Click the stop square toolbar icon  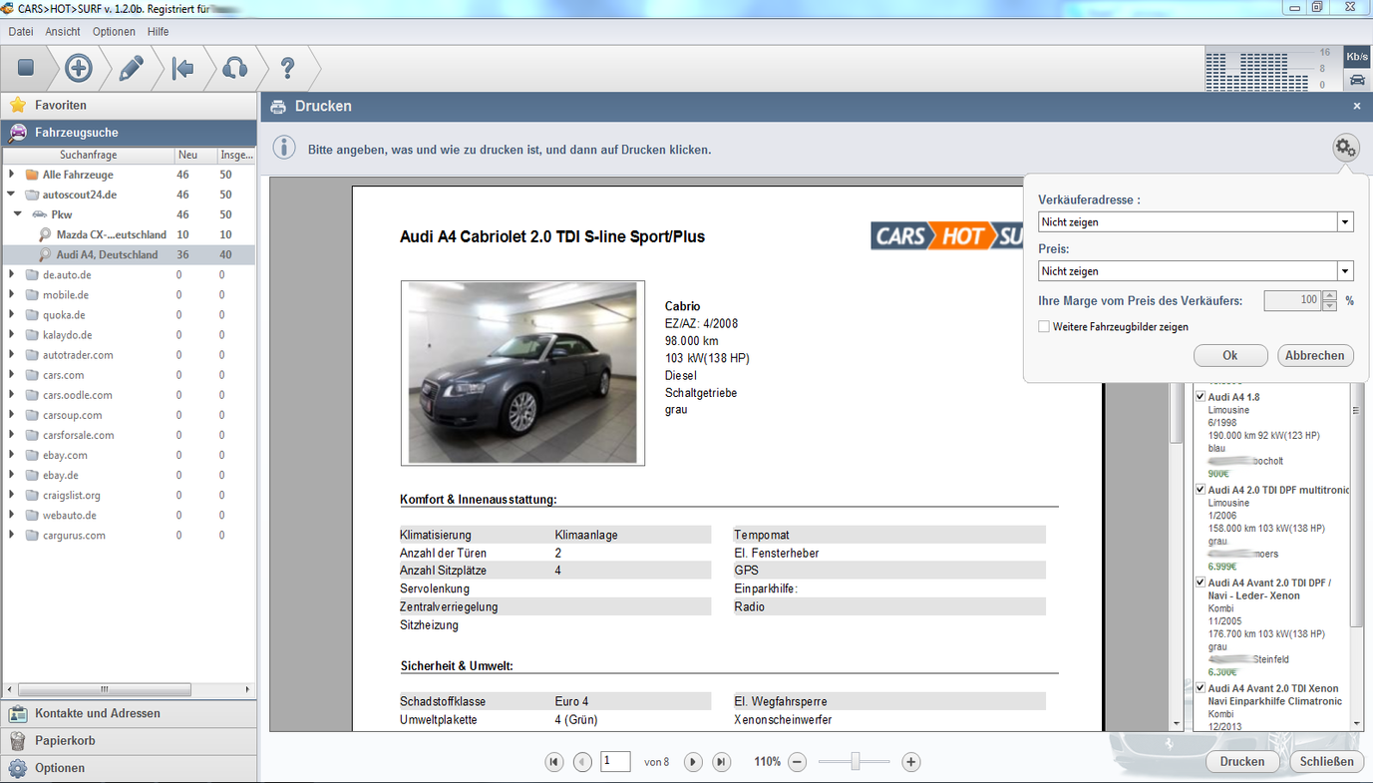coord(26,68)
